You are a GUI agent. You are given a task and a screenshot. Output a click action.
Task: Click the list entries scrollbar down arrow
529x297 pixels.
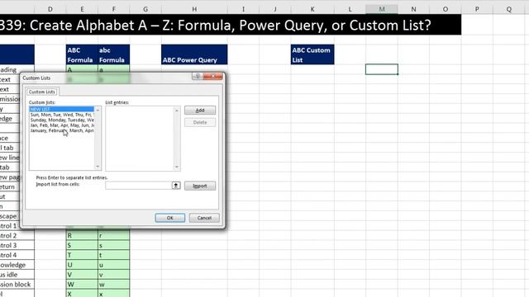click(x=176, y=167)
